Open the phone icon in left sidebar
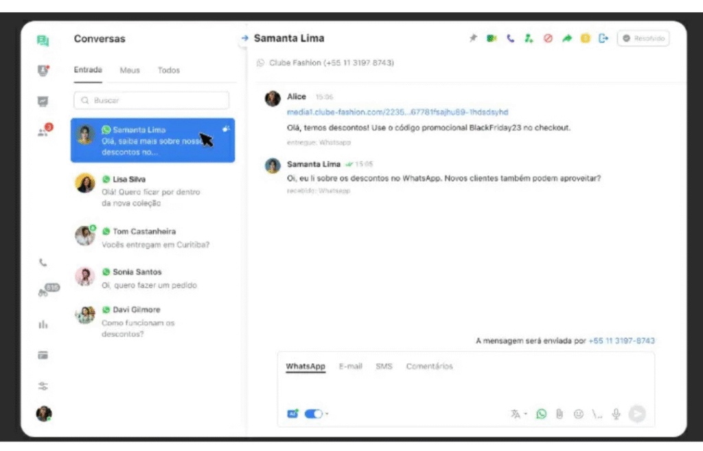This screenshot has height=451, width=703. 43,262
